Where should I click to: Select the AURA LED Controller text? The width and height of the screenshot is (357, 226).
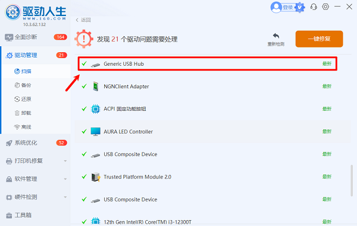(x=128, y=132)
